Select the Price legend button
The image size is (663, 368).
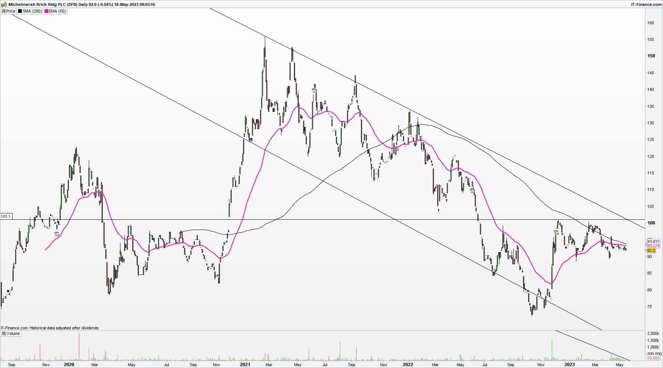pos(8,11)
